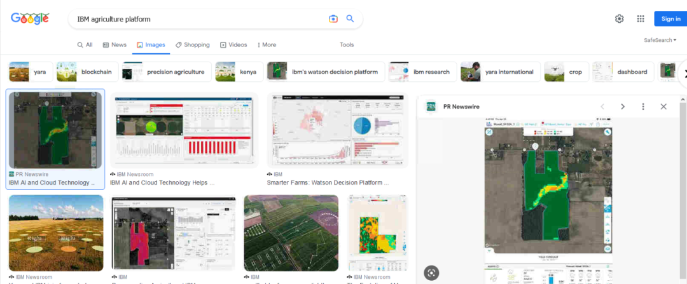
Task: Expand the SafeSearch dropdown
Action: tap(660, 40)
